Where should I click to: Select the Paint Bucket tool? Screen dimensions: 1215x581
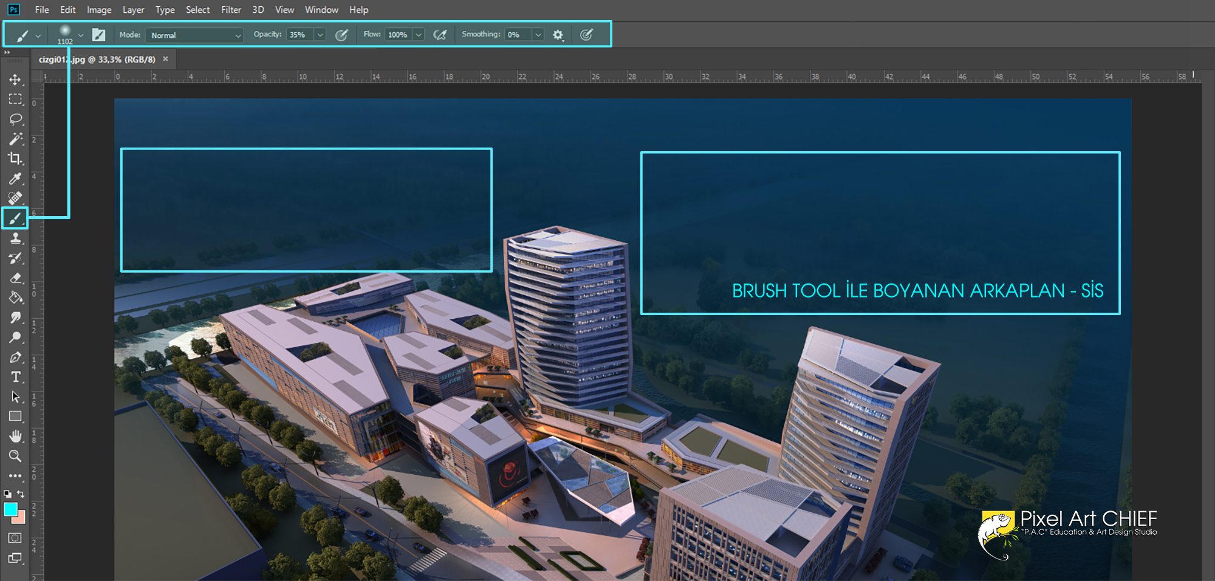coord(15,297)
